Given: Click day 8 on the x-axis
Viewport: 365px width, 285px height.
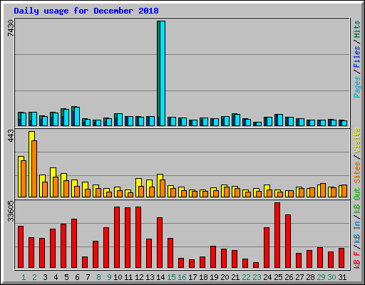Looking at the screenshot, I should (x=98, y=277).
